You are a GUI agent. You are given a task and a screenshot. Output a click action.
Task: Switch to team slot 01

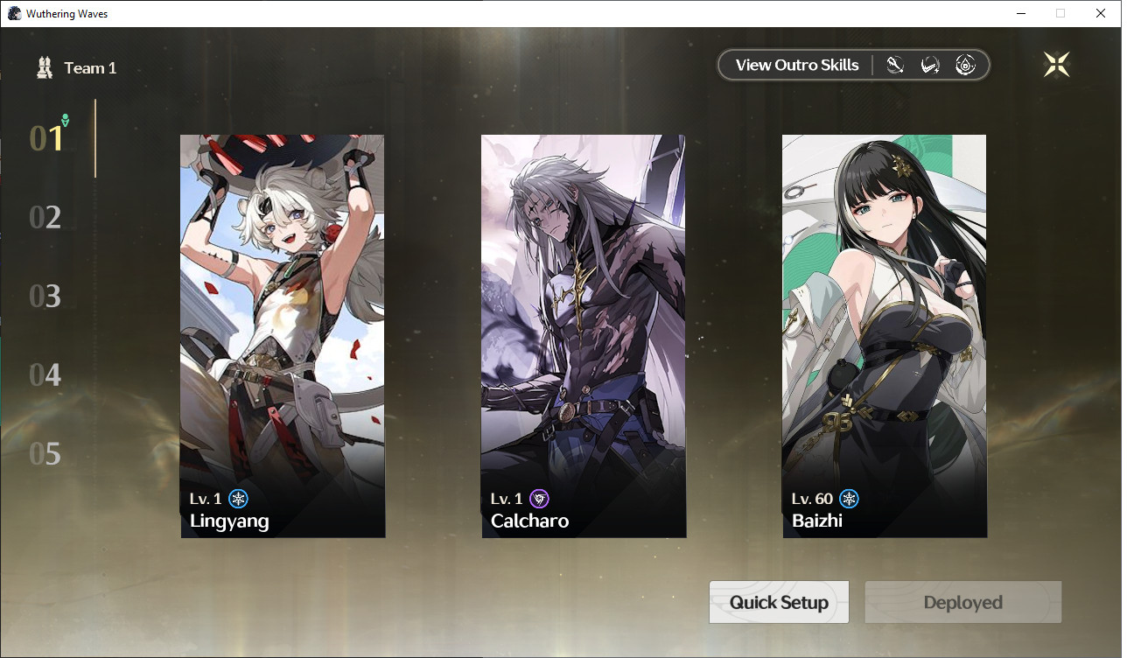[x=46, y=138]
